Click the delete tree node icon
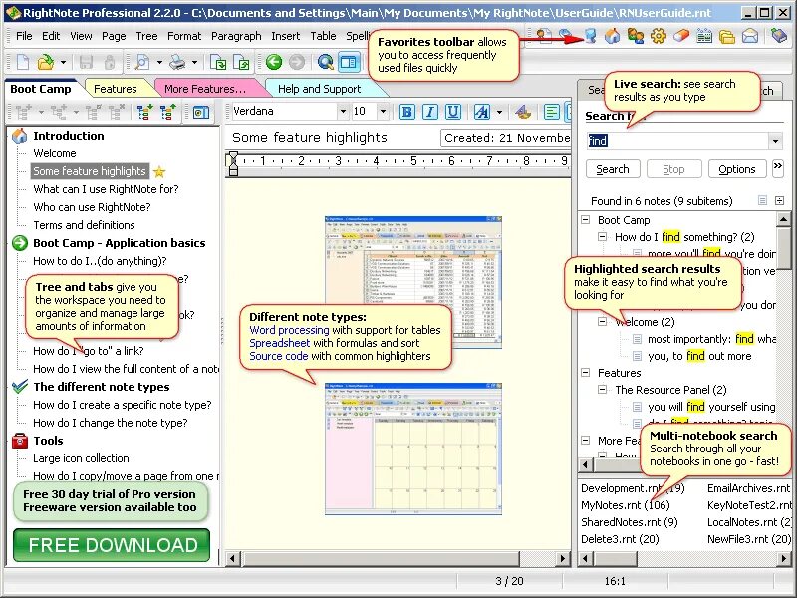This screenshot has width=797, height=598. click(x=117, y=112)
